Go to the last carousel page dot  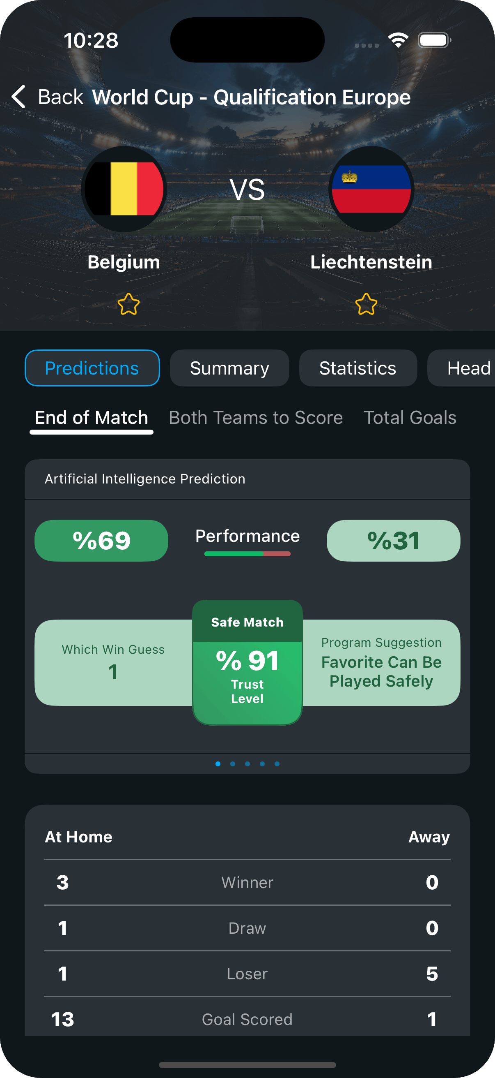pos(277,764)
